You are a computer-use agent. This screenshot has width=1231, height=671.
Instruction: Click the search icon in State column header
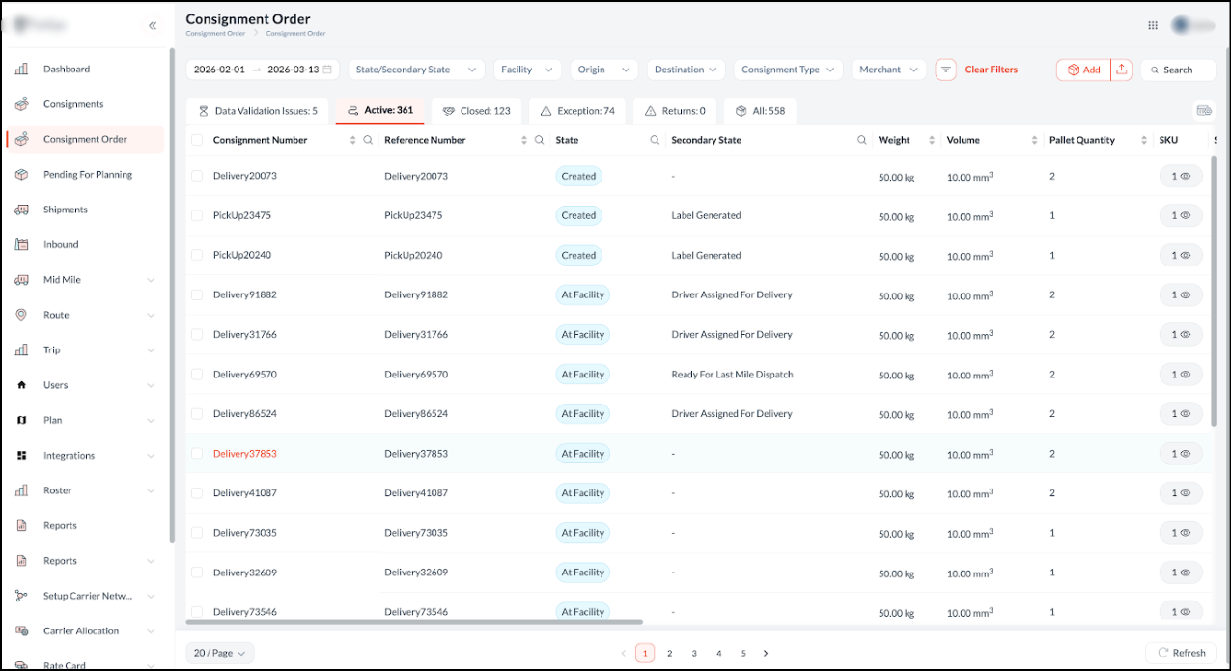[657, 141]
